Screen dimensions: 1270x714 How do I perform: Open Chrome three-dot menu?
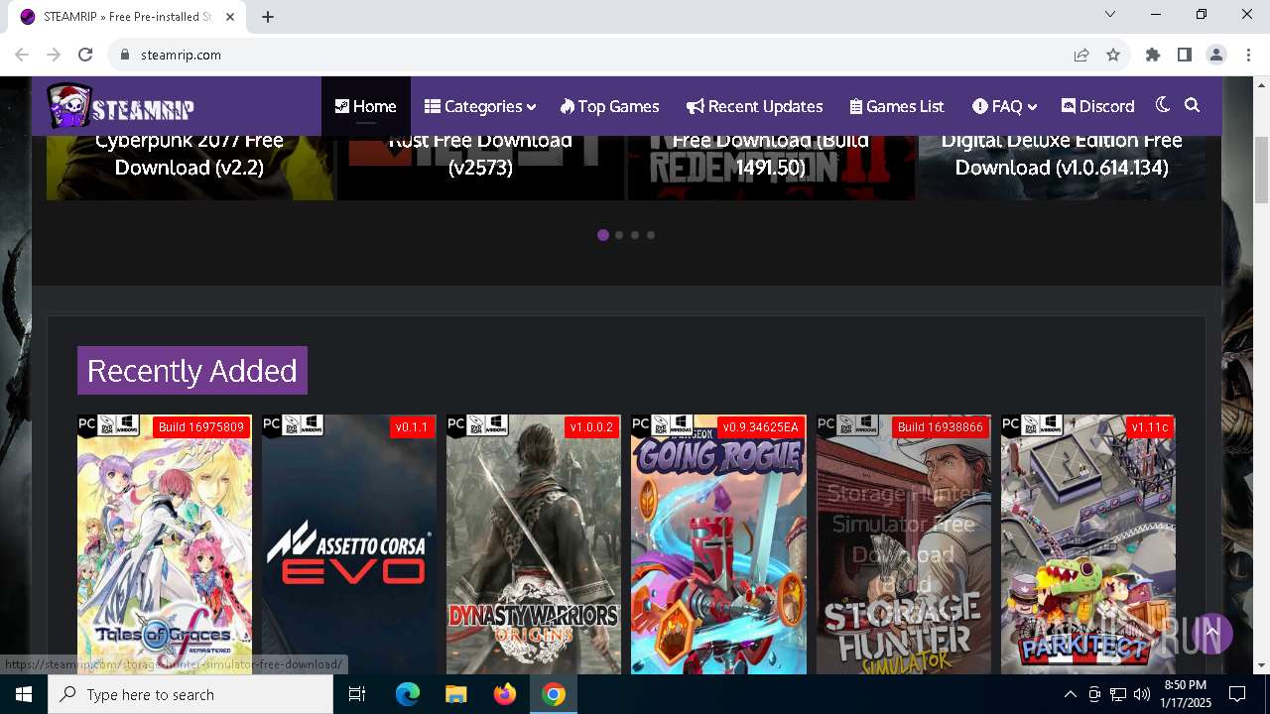coord(1248,55)
